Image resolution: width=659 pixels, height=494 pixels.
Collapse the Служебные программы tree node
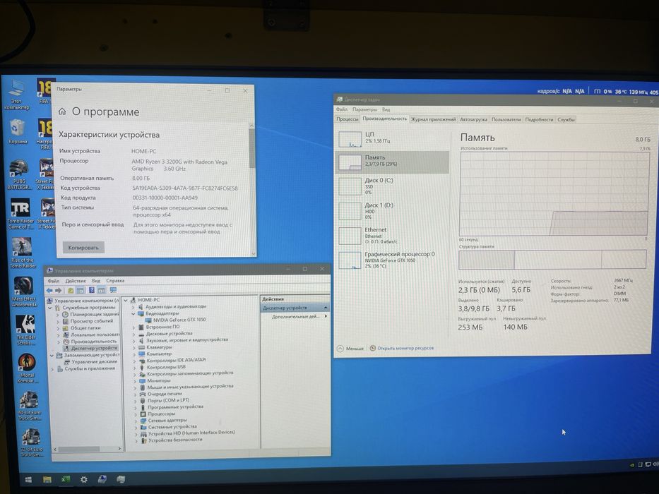(50, 308)
